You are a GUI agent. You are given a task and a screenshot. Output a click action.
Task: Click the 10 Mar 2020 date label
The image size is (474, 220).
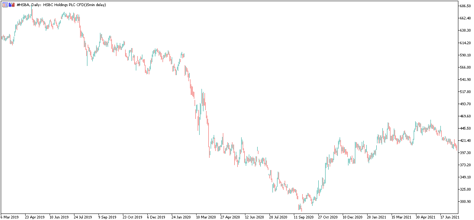[205, 217]
